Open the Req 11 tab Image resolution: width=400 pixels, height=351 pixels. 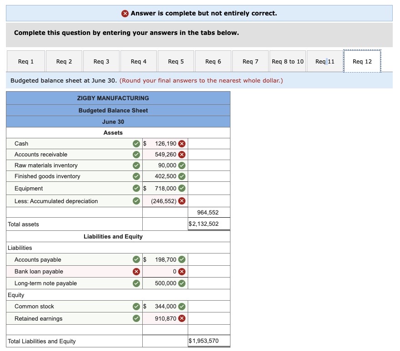pos(325,61)
